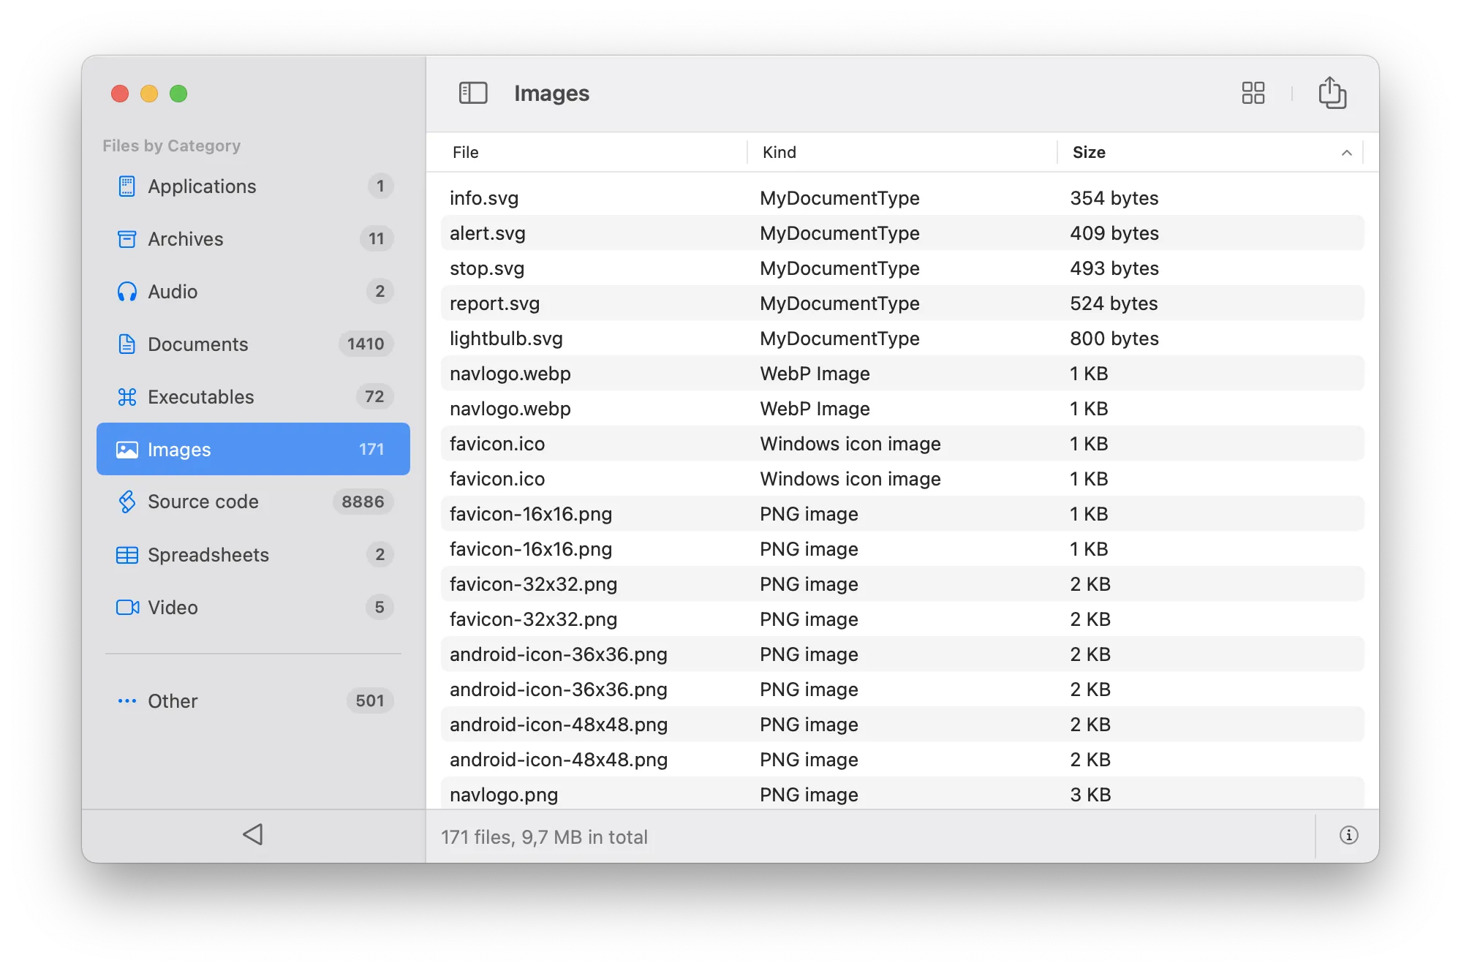Open the Spreadsheets category
1461x971 pixels.
(208, 555)
